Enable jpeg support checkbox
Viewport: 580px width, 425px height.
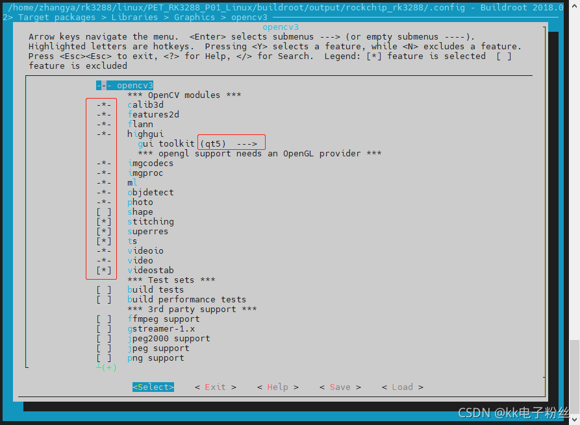click(103, 348)
